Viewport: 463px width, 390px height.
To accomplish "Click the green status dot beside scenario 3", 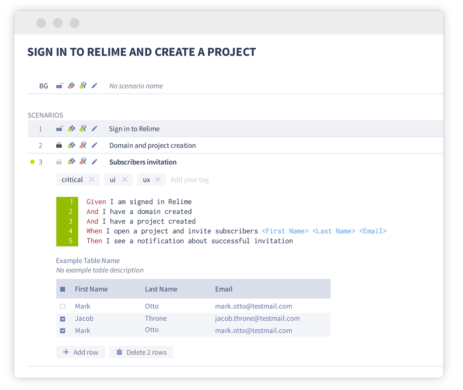I will tap(32, 162).
